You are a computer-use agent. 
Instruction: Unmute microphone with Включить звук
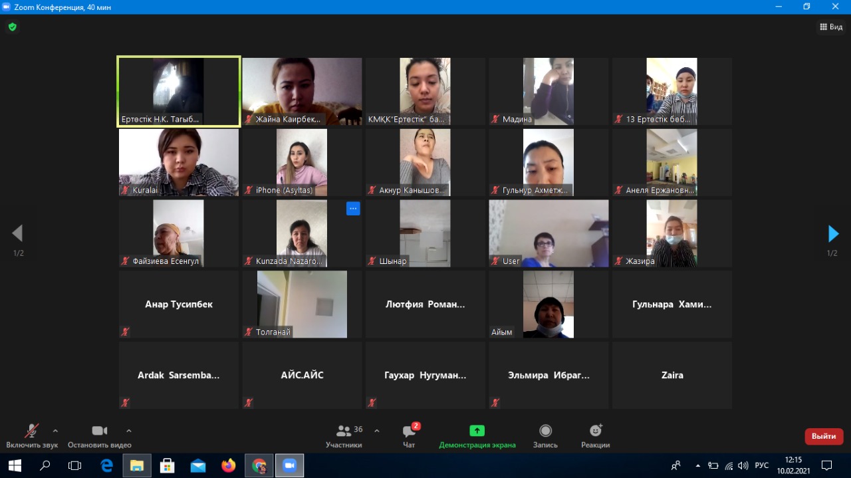31,431
